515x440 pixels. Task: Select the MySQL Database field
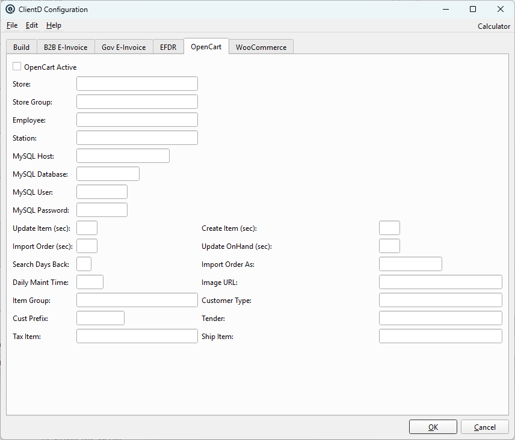click(x=108, y=174)
